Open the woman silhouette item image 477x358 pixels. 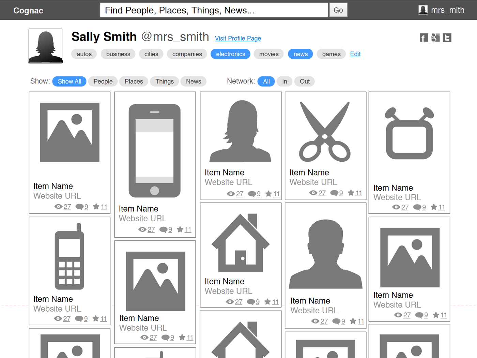[x=240, y=131]
